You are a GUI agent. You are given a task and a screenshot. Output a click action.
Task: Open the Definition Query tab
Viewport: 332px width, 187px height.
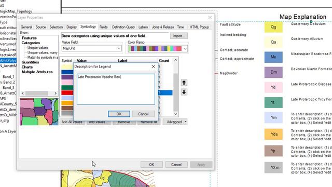[123, 27]
